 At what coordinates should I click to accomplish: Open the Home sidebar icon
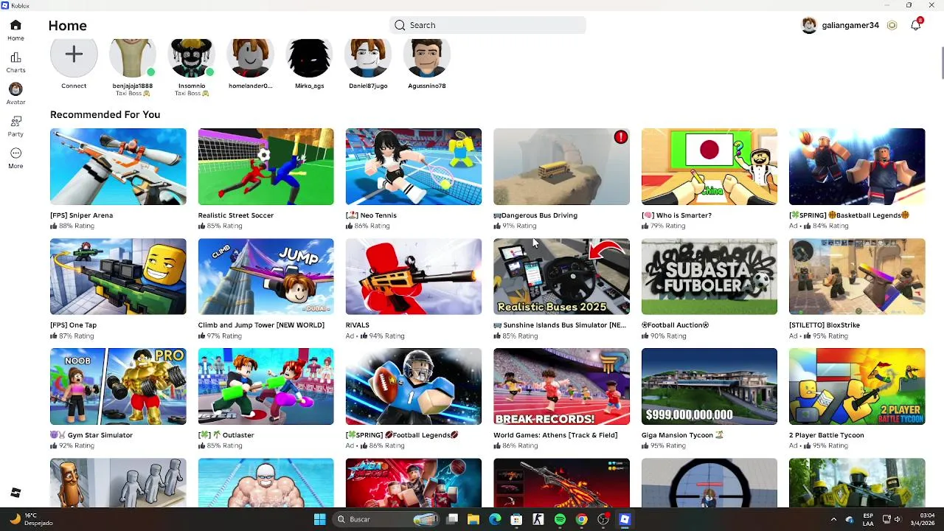15,25
